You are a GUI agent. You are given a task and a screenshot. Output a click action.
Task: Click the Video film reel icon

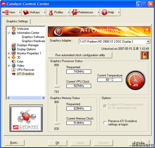[x=14, y=66]
